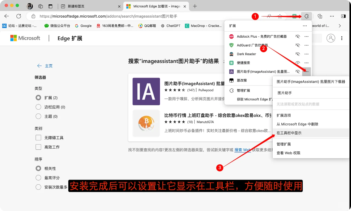The height and width of the screenshot is (211, 351).
Task: Click the 管理扩展 gear icon
Action: [232, 90]
